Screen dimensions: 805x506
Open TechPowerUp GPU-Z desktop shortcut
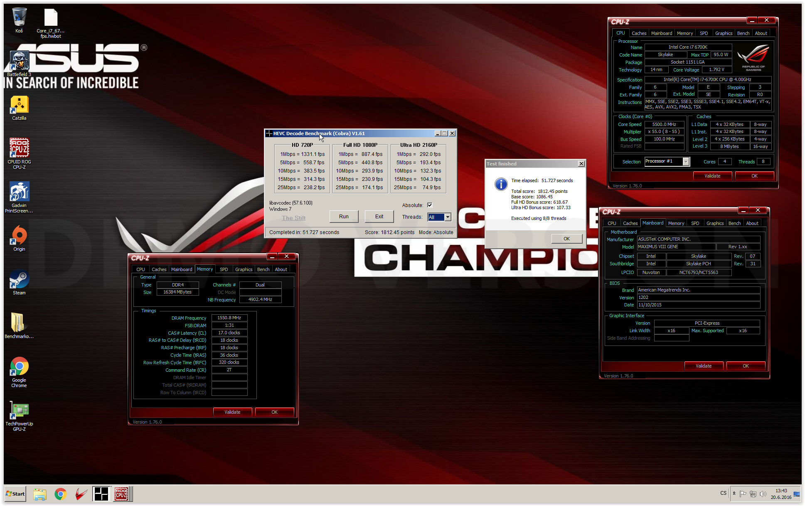19,416
